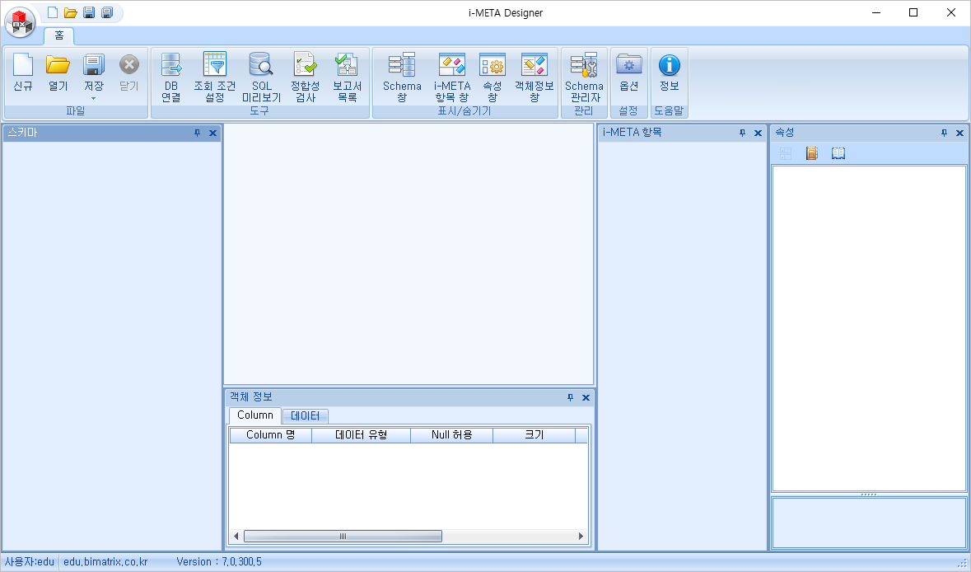The width and height of the screenshot is (971, 572).
Task: Switch to the 데이터 tab
Action: click(306, 416)
